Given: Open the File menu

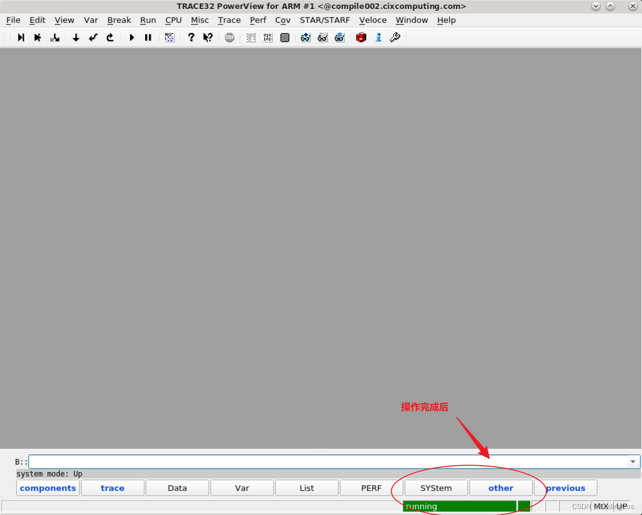Looking at the screenshot, I should [13, 20].
